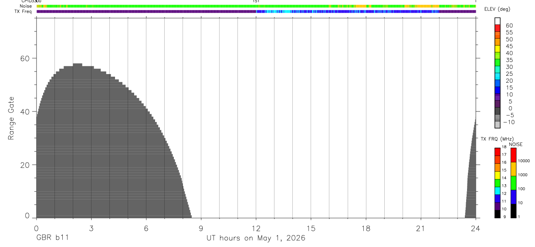Click the ELEV legend value 45

pos(509,46)
